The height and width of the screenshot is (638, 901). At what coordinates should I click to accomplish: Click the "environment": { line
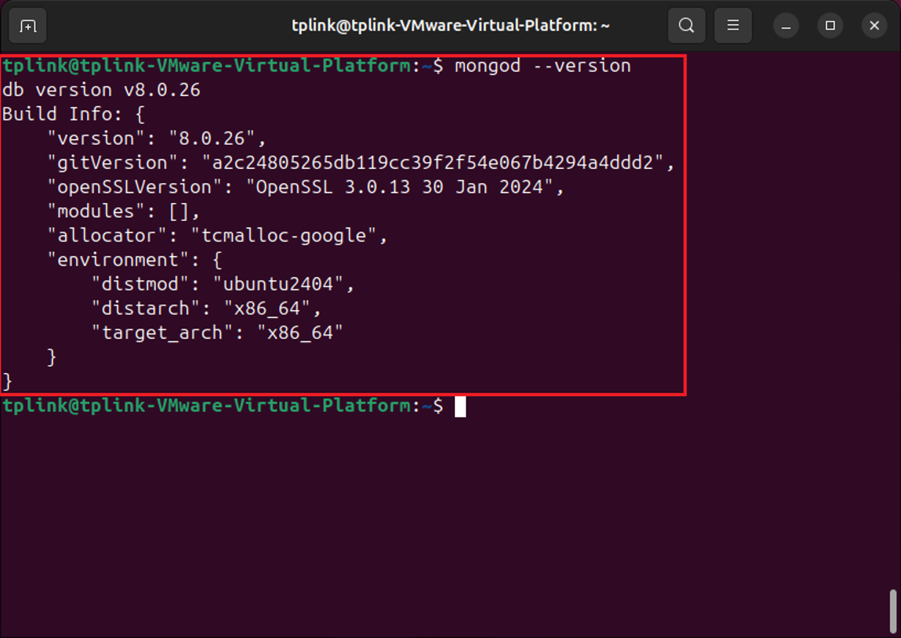click(134, 260)
